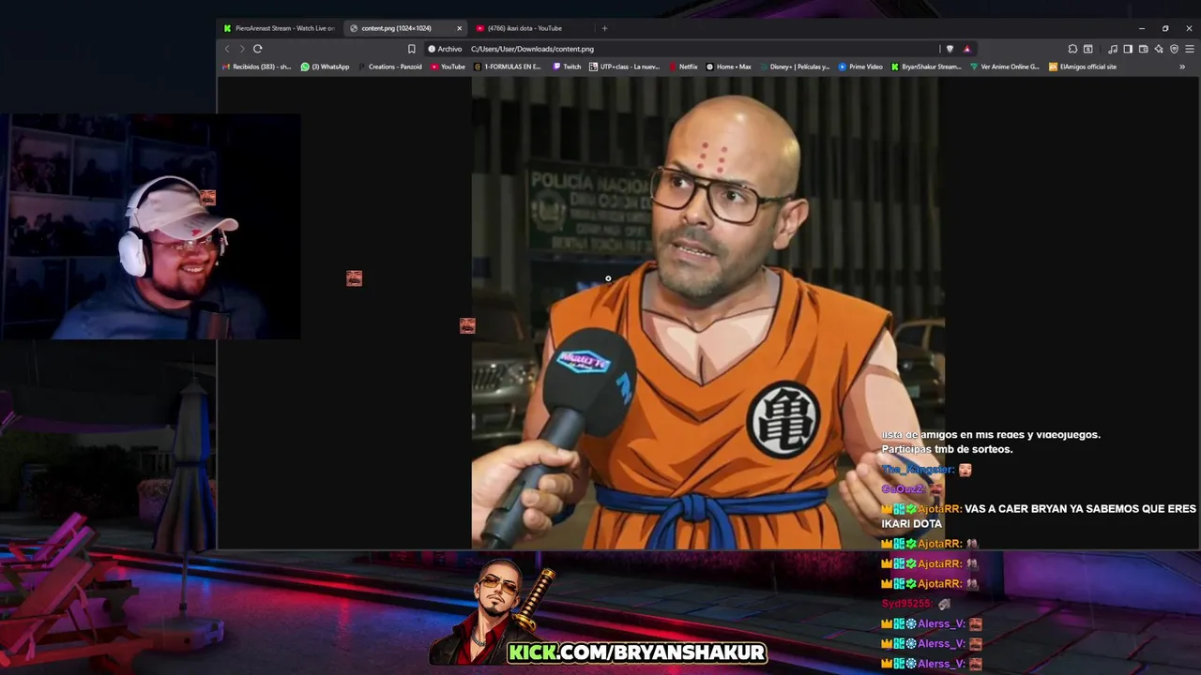Open the Brave VPN shield icon
Image resolution: width=1201 pixels, height=675 pixels.
coord(1174,49)
